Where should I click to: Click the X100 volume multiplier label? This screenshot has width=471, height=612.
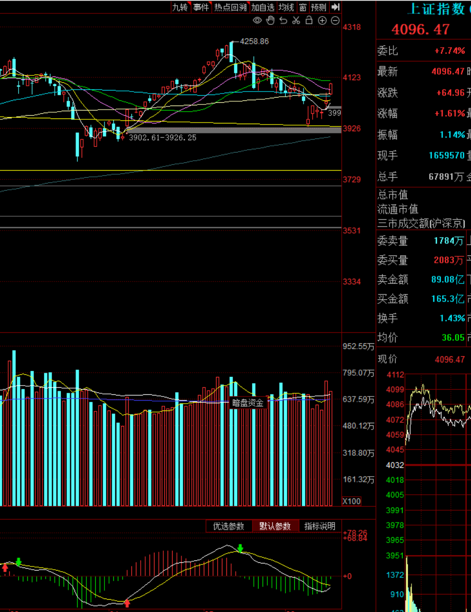point(352,501)
